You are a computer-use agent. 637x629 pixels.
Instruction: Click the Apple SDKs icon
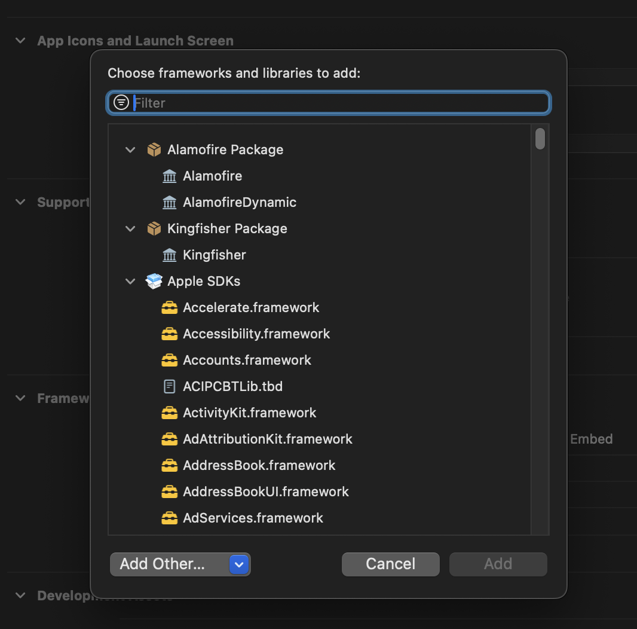tap(154, 281)
